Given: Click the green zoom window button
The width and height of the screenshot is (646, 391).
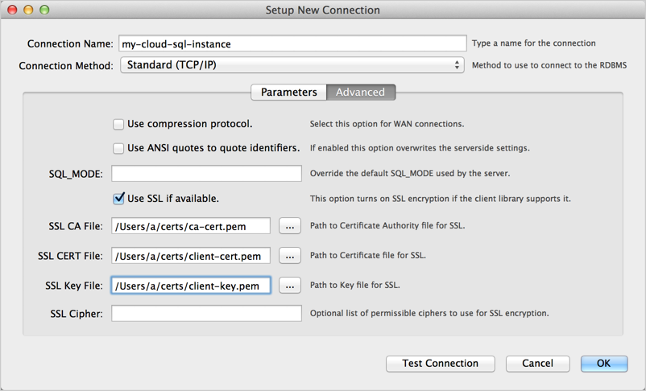Looking at the screenshot, I should click(44, 10).
